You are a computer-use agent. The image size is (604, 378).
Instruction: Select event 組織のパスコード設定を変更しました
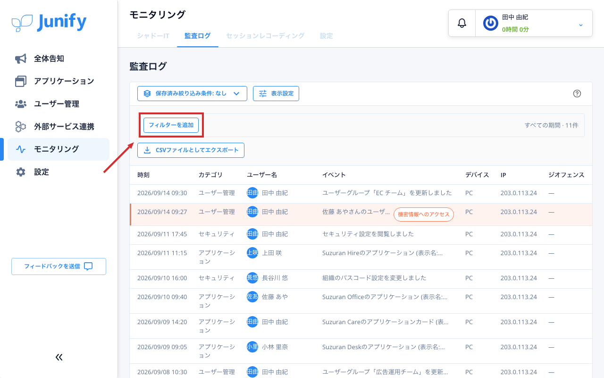[374, 278]
